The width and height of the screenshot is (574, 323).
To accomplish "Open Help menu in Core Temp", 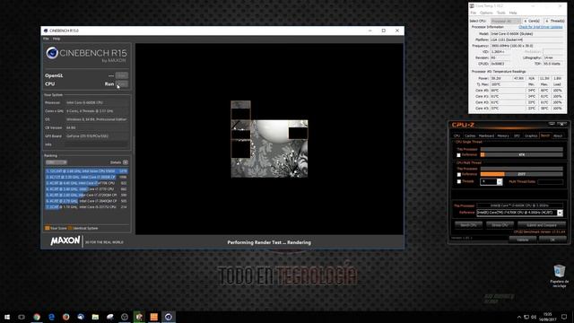I will click(513, 13).
